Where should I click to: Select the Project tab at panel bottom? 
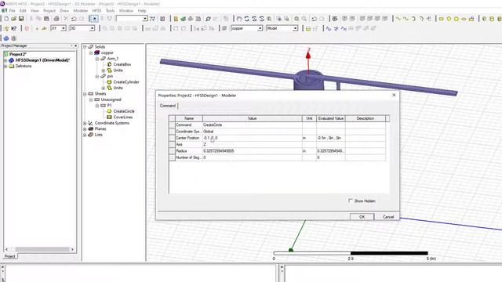click(x=9, y=256)
